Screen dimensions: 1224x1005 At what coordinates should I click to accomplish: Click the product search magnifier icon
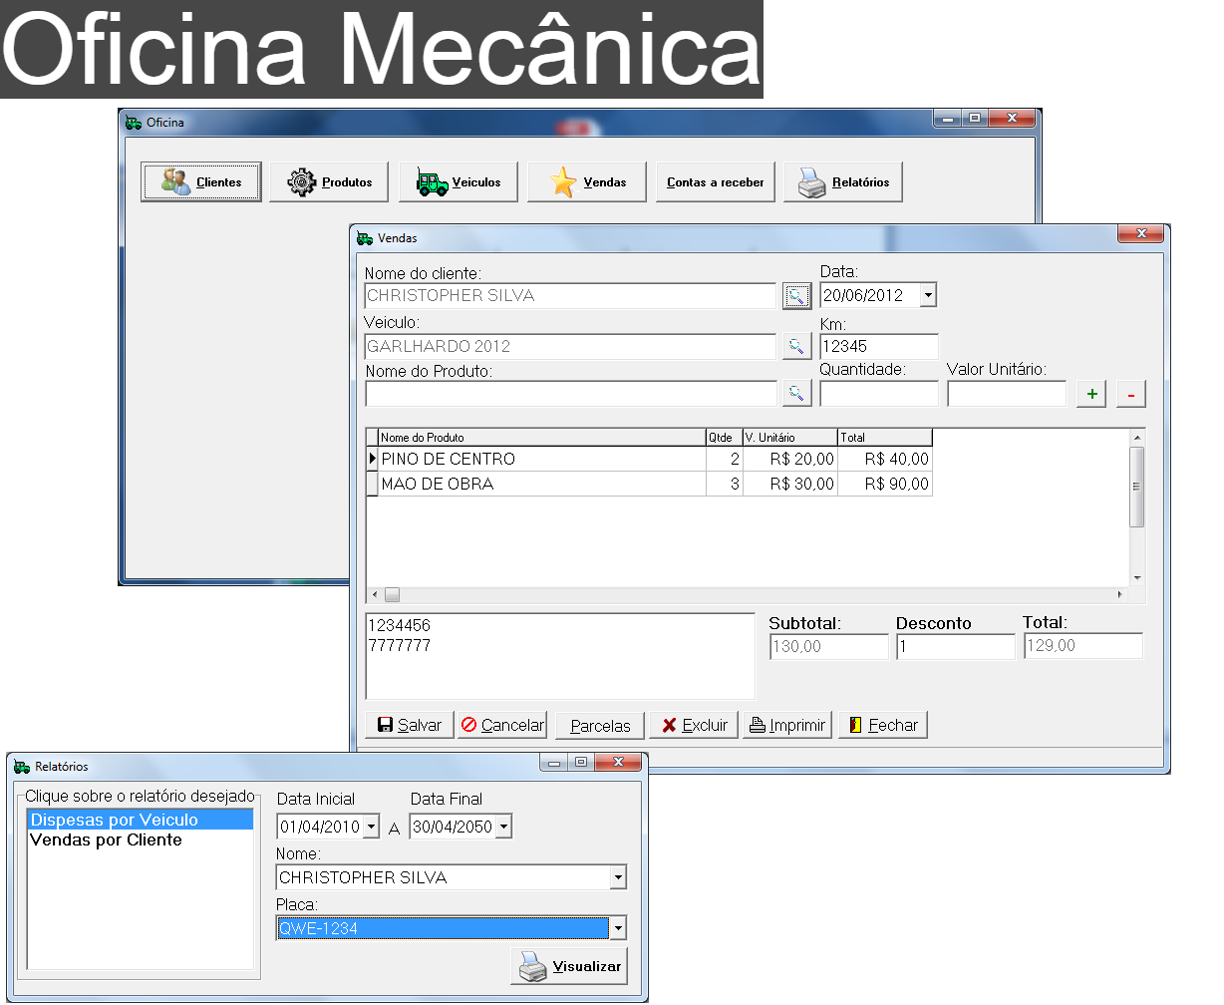coord(796,394)
